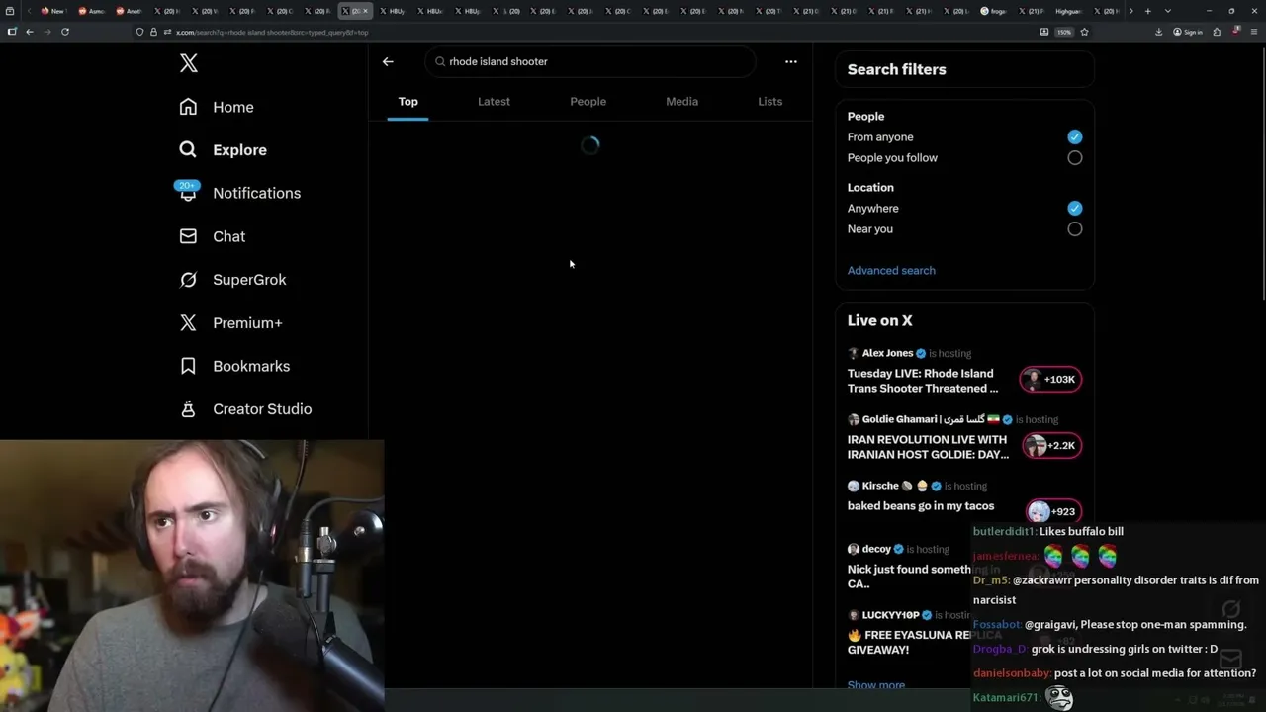Switch to the People tab

(x=588, y=102)
